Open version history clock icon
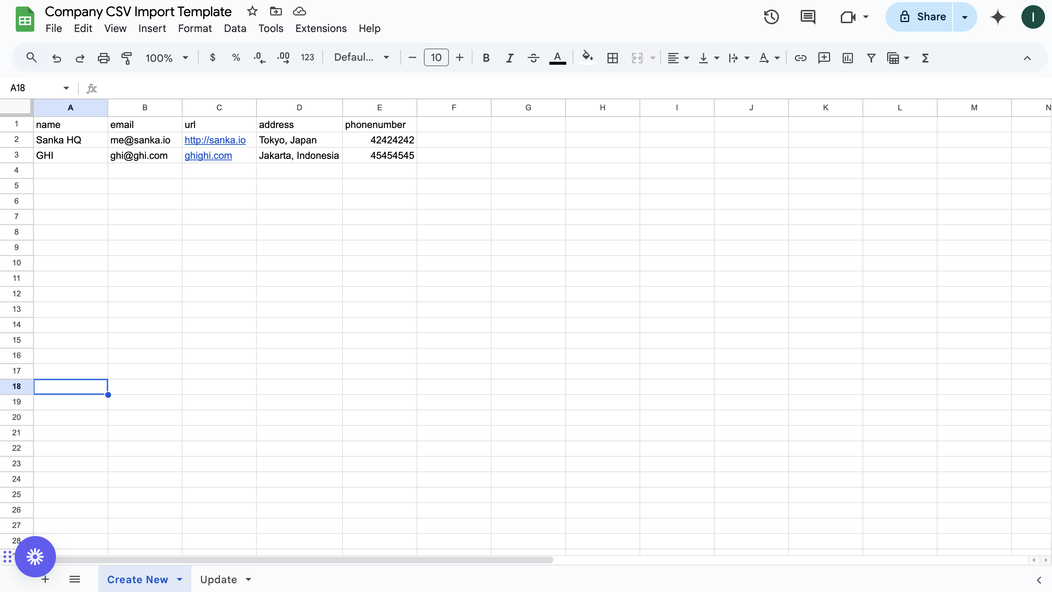The height and width of the screenshot is (592, 1052). pos(771,17)
